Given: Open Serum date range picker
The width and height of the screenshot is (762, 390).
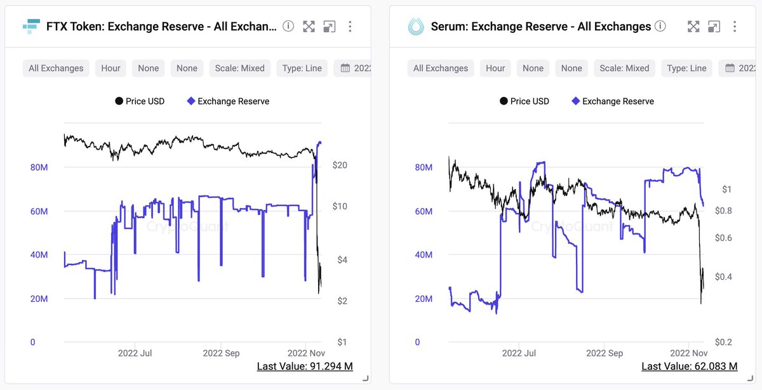Looking at the screenshot, I should [738, 68].
